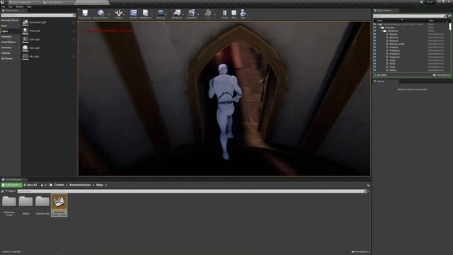Image resolution: width=453 pixels, height=255 pixels.
Task: Collapse Geometry folder in outliner
Action: [381, 28]
